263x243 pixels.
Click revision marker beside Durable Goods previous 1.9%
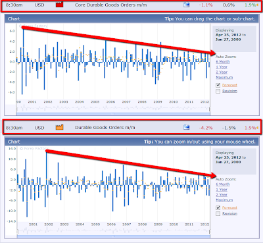pyautogui.click(x=257, y=128)
